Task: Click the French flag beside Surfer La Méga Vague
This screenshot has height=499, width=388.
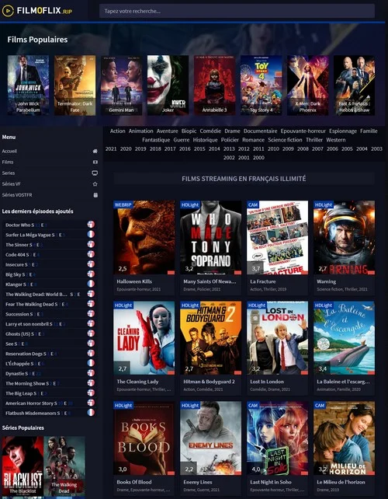Action: click(91, 234)
